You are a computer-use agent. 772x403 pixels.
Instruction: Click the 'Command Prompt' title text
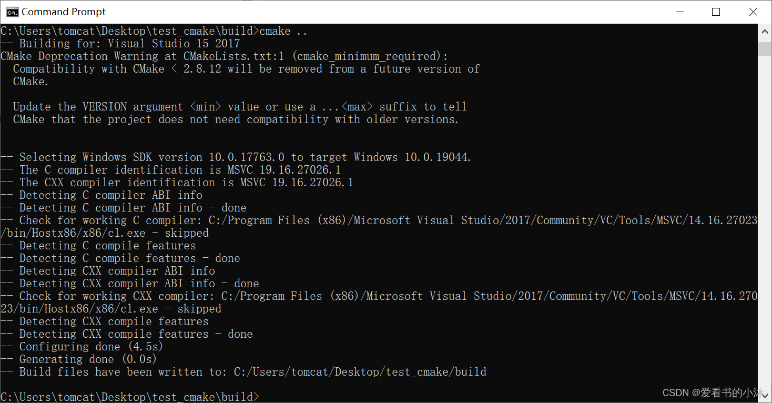coord(64,12)
